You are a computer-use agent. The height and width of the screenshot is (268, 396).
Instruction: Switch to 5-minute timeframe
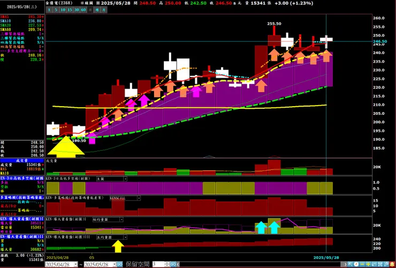56,10
